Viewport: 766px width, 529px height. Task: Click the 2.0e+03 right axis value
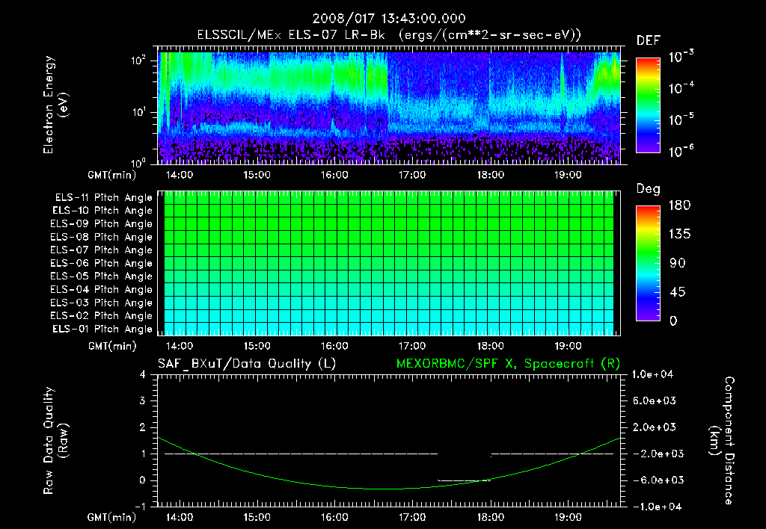coord(654,427)
